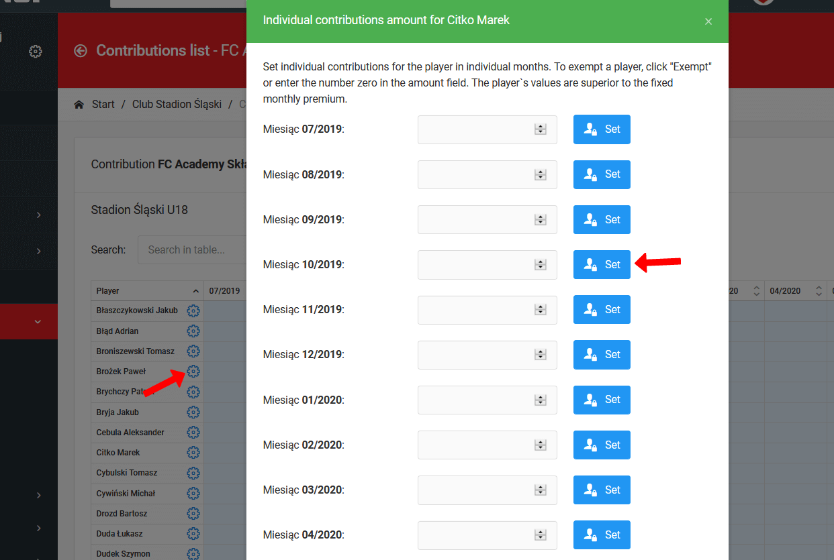This screenshot has height=560, width=834.
Task: Open contribution settings for Drozd Bartosz
Action: 193,514
